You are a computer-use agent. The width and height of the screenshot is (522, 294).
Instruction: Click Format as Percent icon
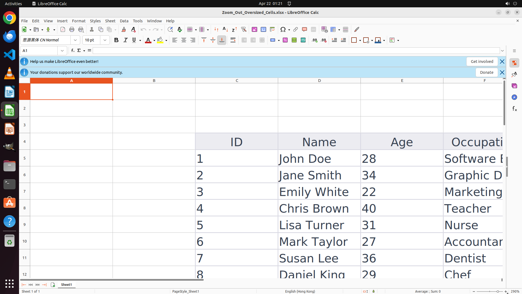coord(285,40)
